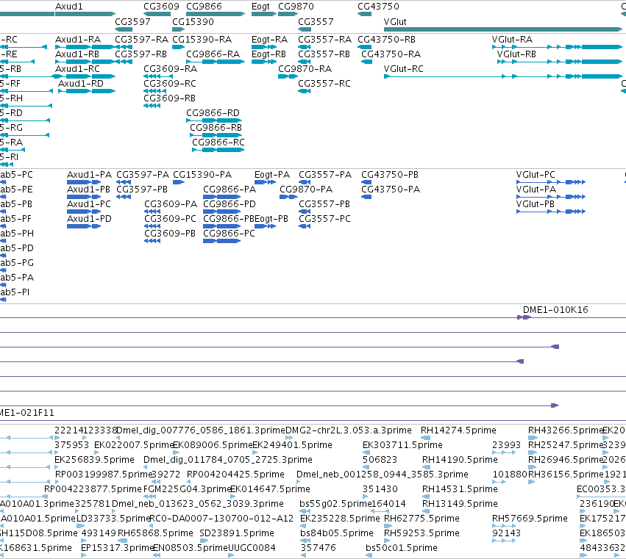The width and height of the screenshot is (626, 559).
Task: Click EST RH14190.5prime
Action: [x=460, y=460]
